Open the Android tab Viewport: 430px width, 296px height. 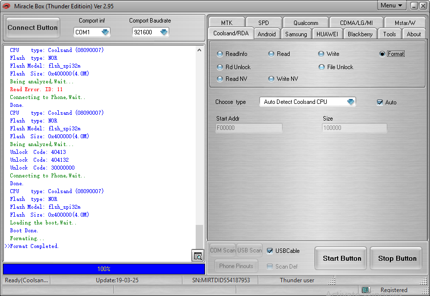click(x=267, y=34)
